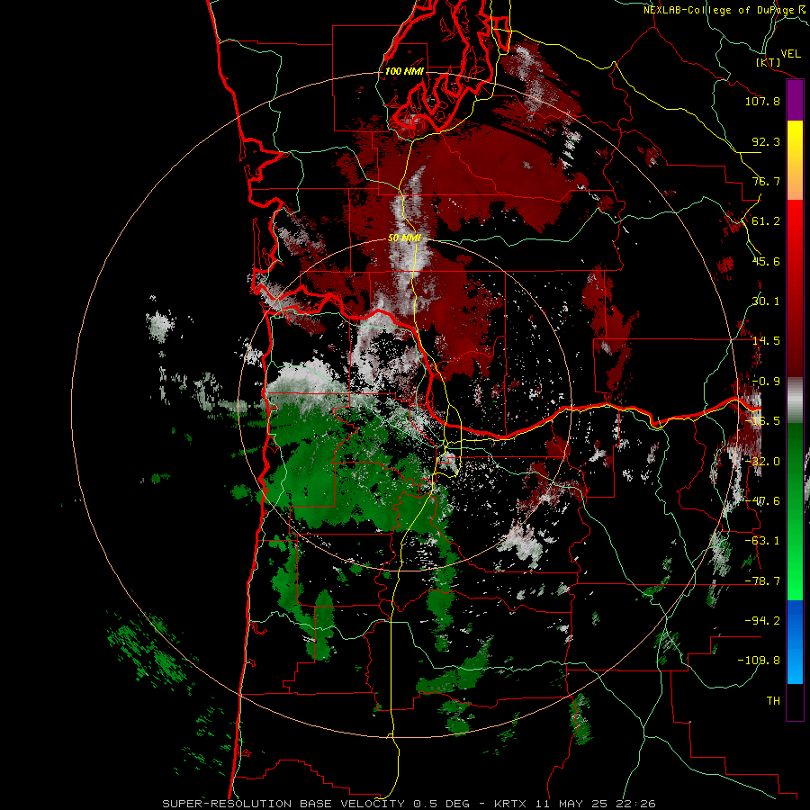Click the VEL legend heading
The image size is (810, 810).
point(790,53)
